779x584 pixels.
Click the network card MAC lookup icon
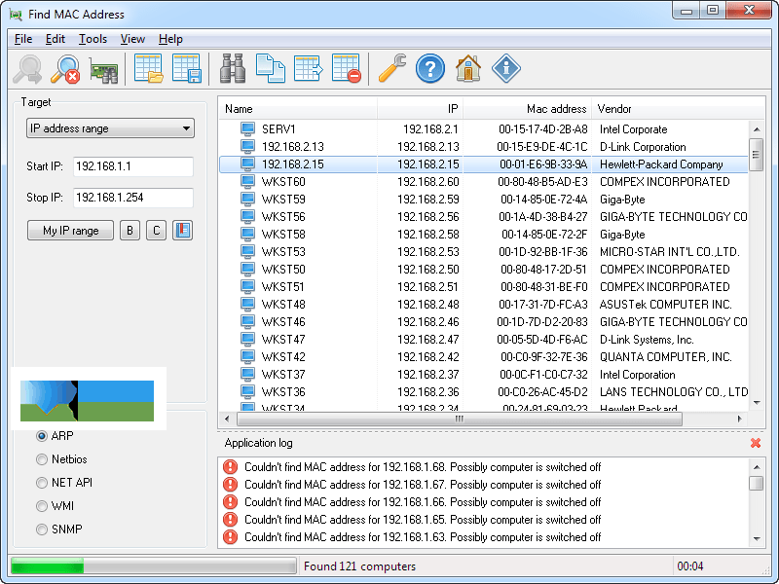(x=103, y=70)
